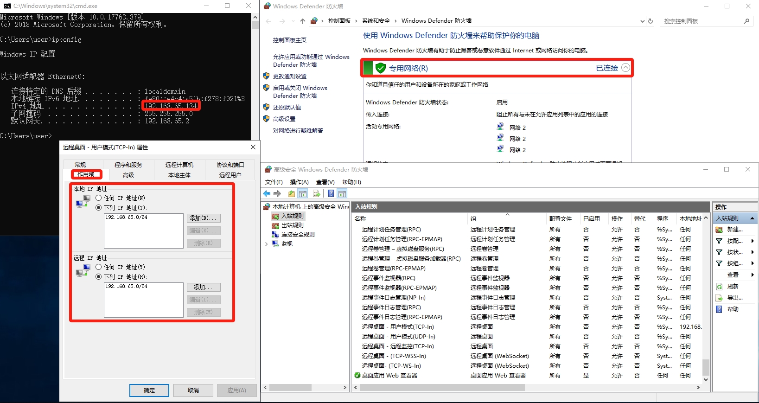Select 任何 IP 地址(N) radio under 本地 IP 地址
This screenshot has width=759, height=403.
tap(99, 198)
